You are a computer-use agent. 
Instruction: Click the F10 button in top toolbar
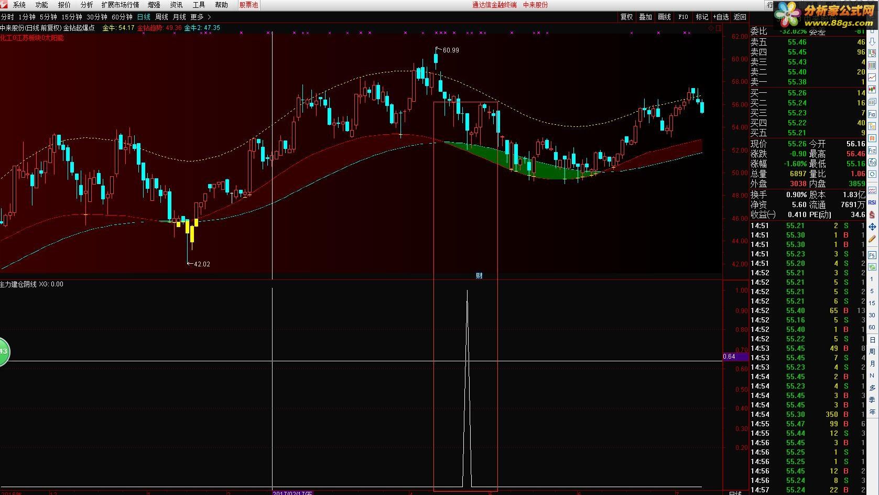pyautogui.click(x=683, y=17)
